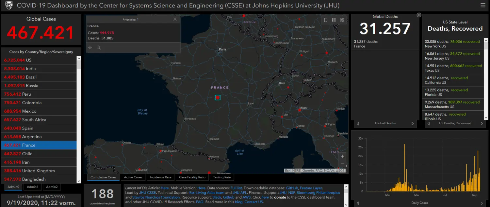Click the red case marker at Milan

point(300,110)
